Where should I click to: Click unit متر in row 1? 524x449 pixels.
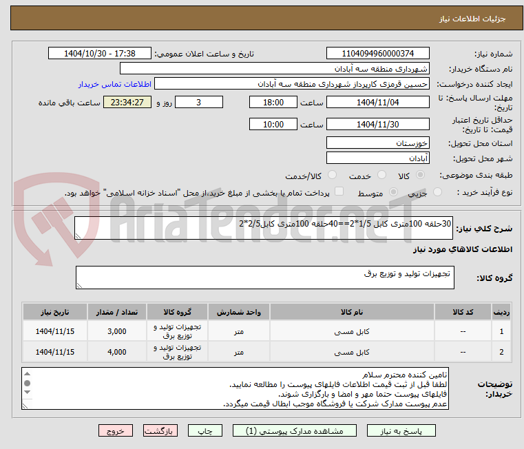[x=239, y=331]
